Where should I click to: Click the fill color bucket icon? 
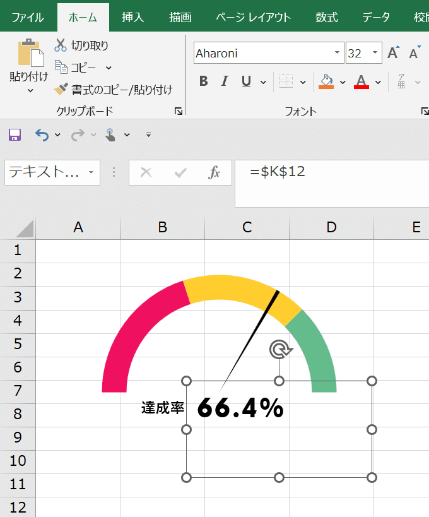(326, 81)
